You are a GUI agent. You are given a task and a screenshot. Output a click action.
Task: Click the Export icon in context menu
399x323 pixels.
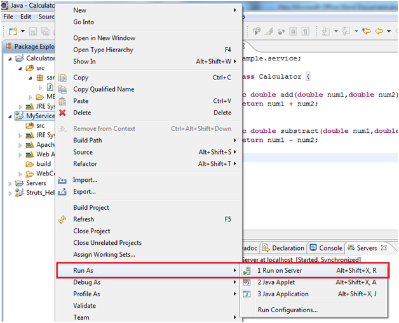(62, 192)
